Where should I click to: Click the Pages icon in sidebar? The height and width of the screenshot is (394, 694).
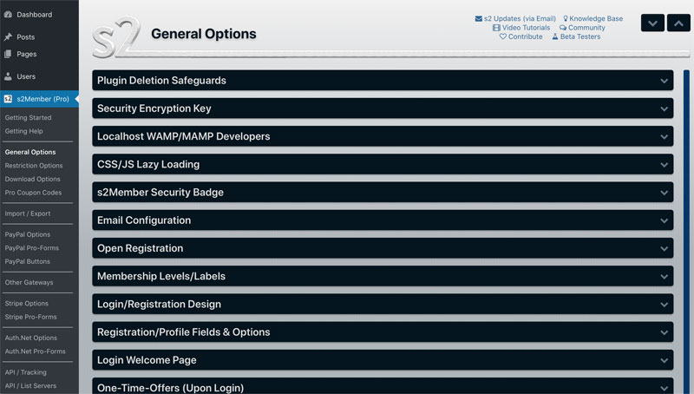(8, 54)
